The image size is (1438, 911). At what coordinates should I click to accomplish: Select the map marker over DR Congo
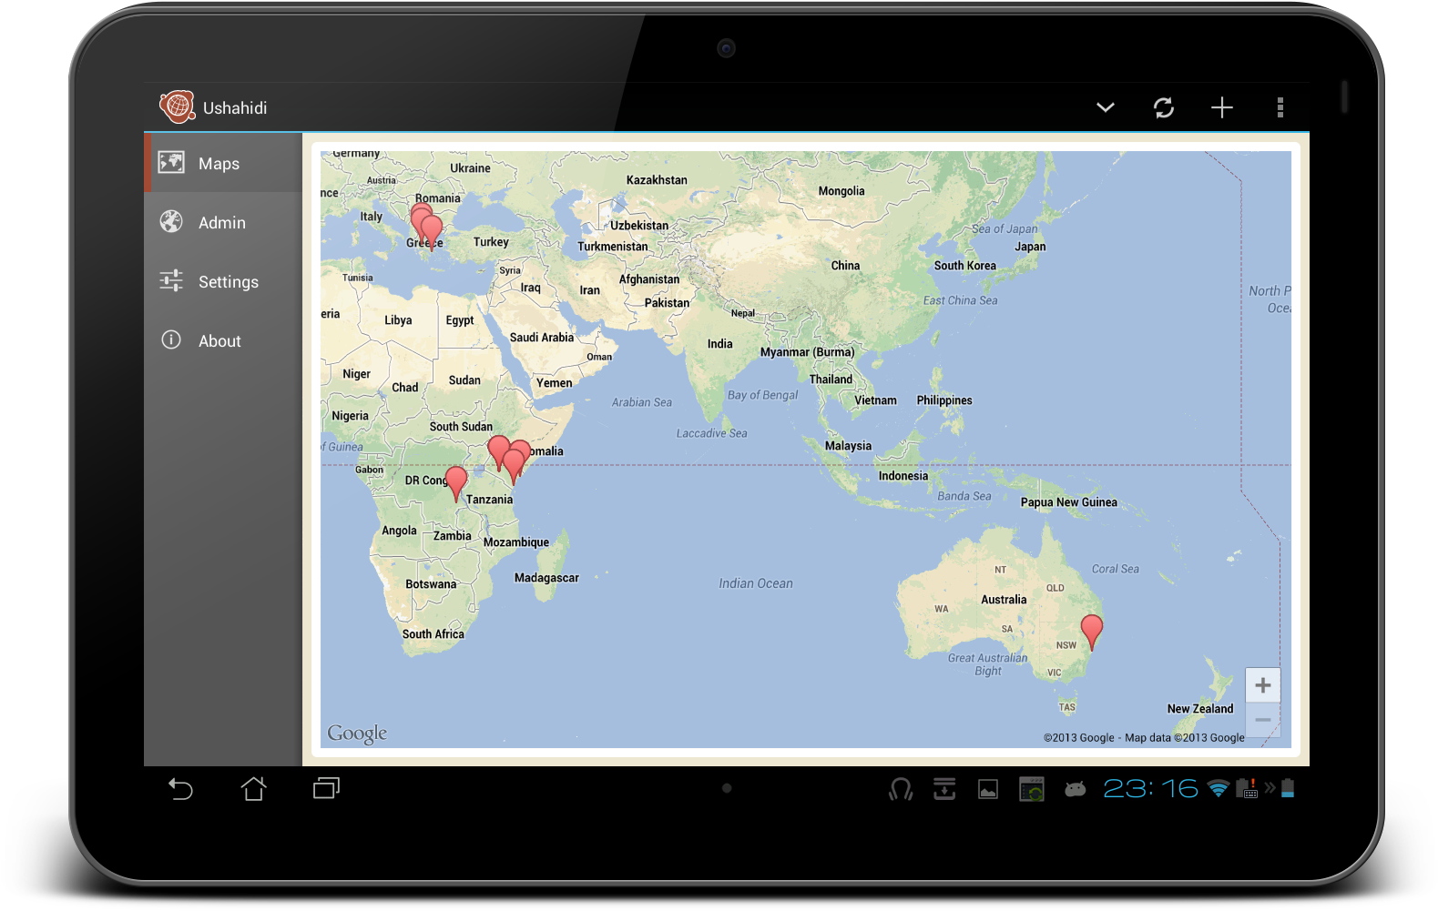(456, 483)
